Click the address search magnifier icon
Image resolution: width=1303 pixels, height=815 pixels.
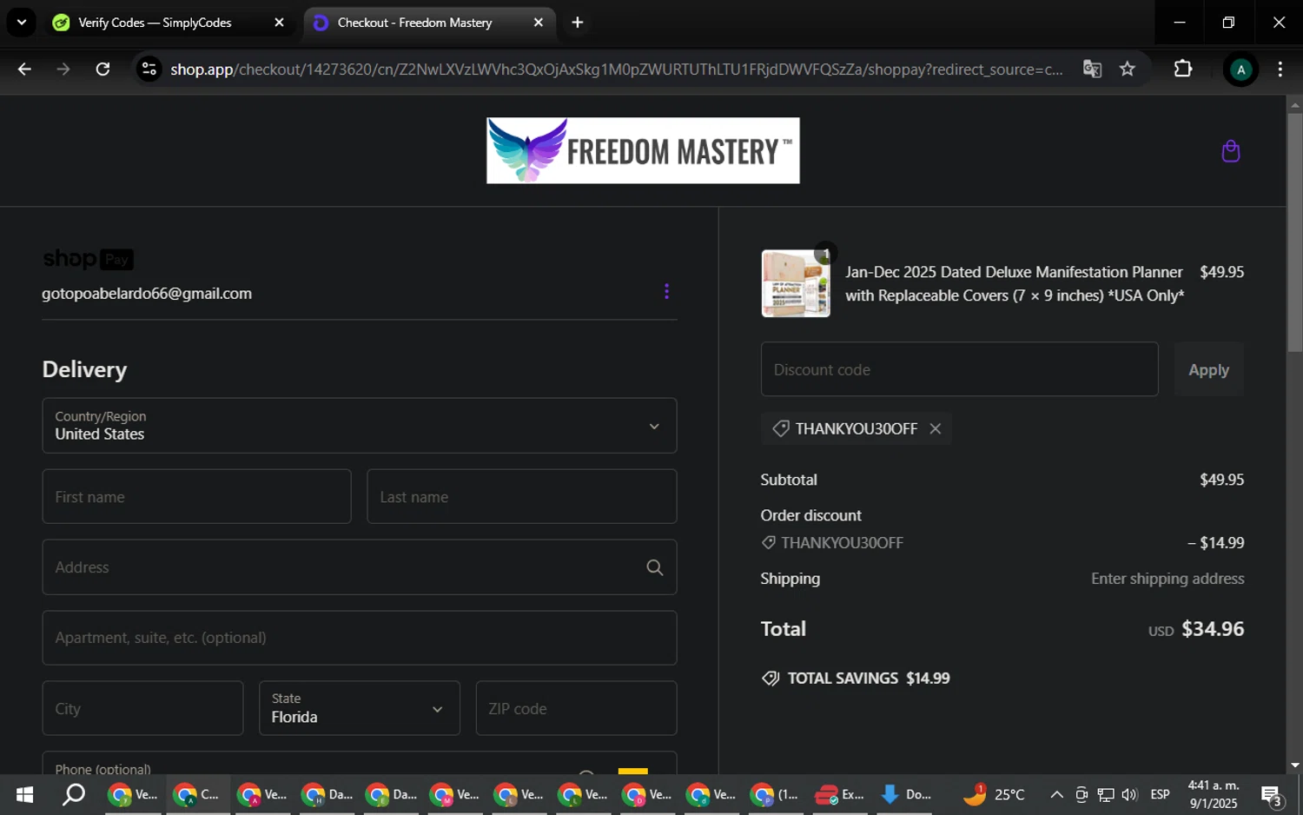pos(654,567)
